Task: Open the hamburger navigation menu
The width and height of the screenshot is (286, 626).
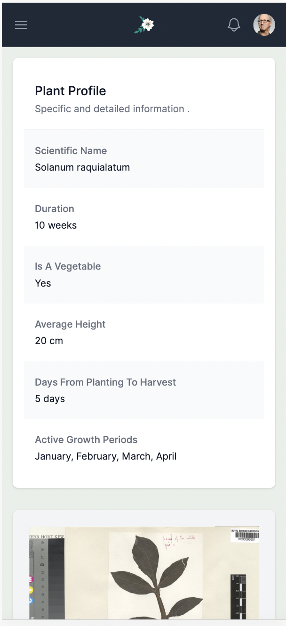Action: pos(21,25)
